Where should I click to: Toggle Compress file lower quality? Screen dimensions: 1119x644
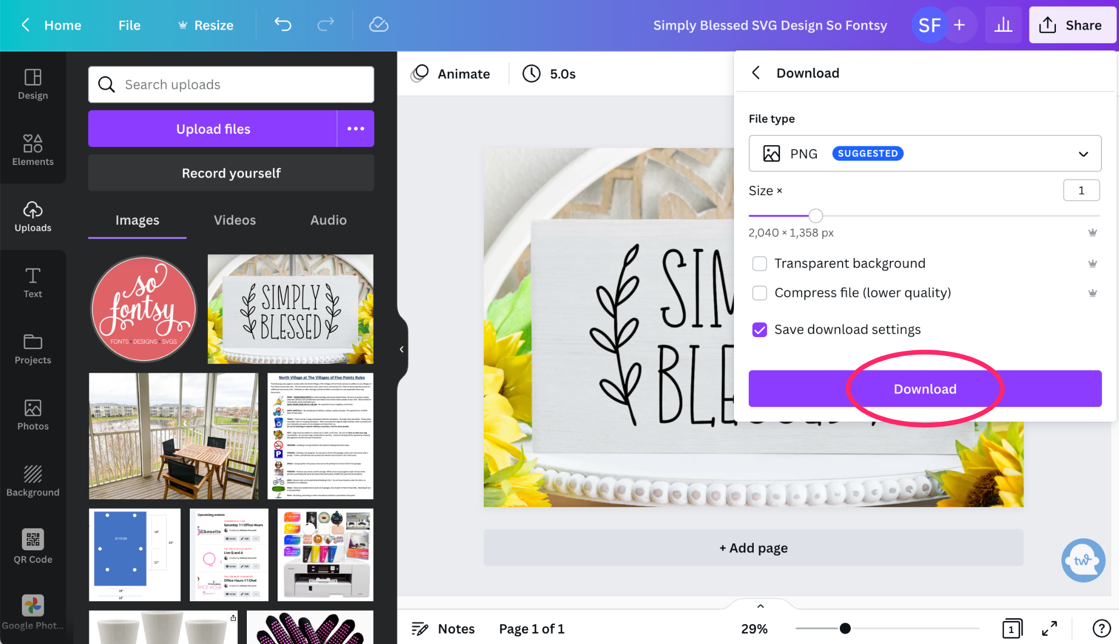759,292
